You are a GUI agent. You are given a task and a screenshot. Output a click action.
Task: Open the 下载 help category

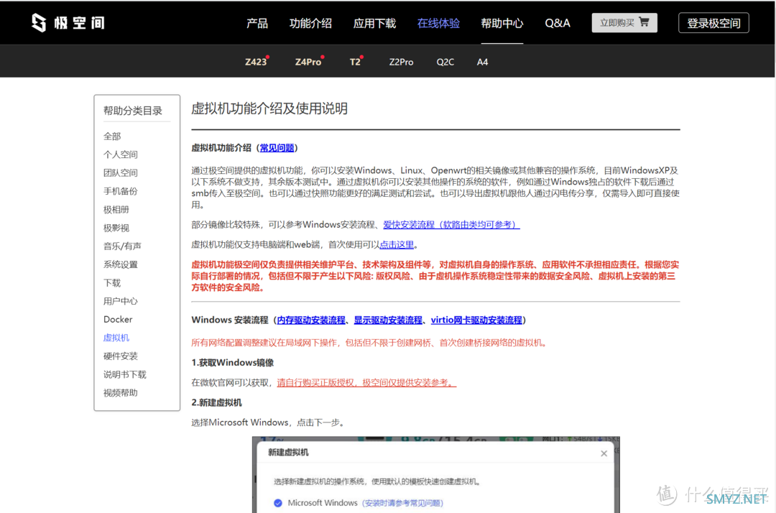pos(112,282)
